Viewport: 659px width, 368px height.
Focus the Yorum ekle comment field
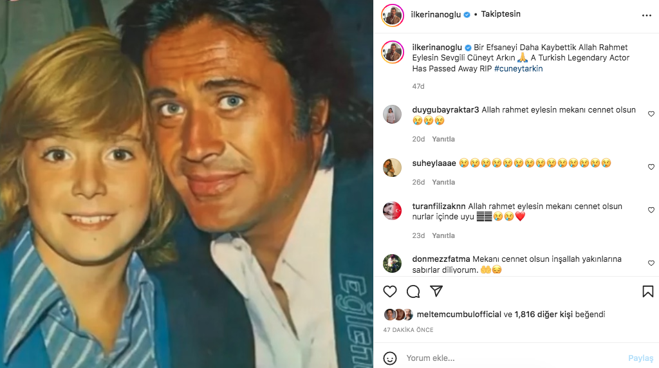[508, 358]
